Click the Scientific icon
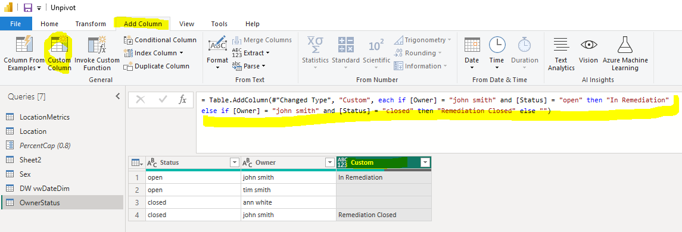Screen dimensions: 682x232 376,45
